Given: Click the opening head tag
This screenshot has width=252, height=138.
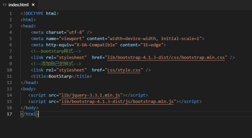Looking at the screenshot, I should [x=28, y=26].
